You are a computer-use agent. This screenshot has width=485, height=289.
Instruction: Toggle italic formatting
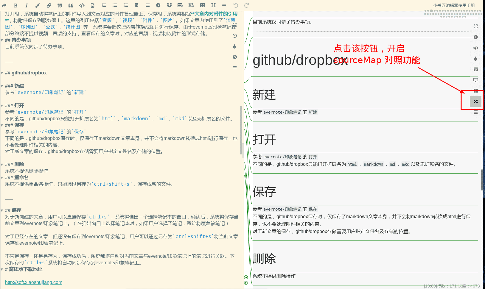pos(27,5)
